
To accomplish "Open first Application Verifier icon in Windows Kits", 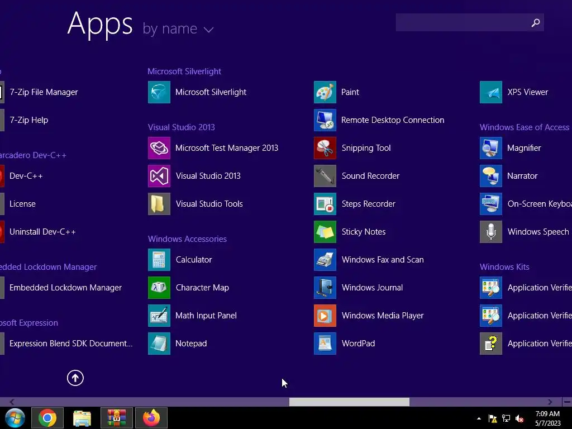I will [491, 288].
